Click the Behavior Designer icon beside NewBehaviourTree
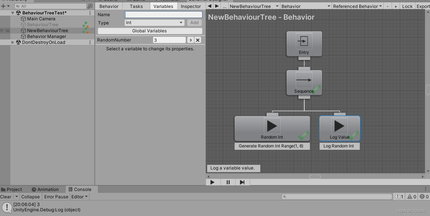The width and height of the screenshot is (430, 216). [86, 31]
